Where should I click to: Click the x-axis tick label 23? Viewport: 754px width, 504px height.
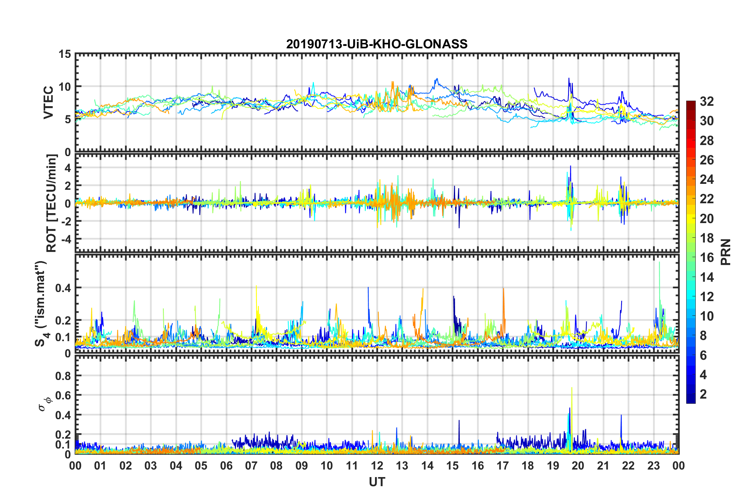(654, 466)
